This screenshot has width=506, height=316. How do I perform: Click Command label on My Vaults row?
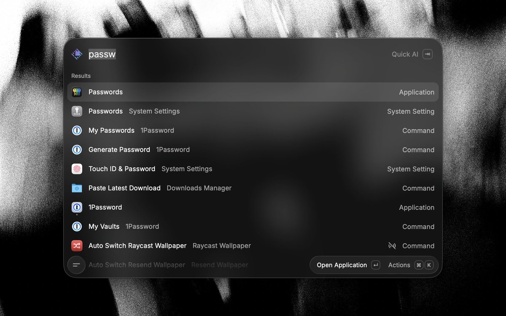click(x=418, y=227)
